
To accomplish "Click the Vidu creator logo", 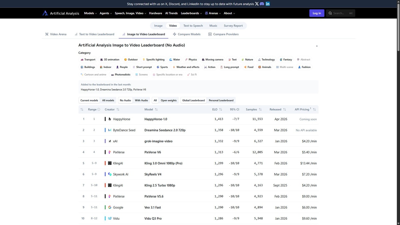I will click(x=110, y=218).
